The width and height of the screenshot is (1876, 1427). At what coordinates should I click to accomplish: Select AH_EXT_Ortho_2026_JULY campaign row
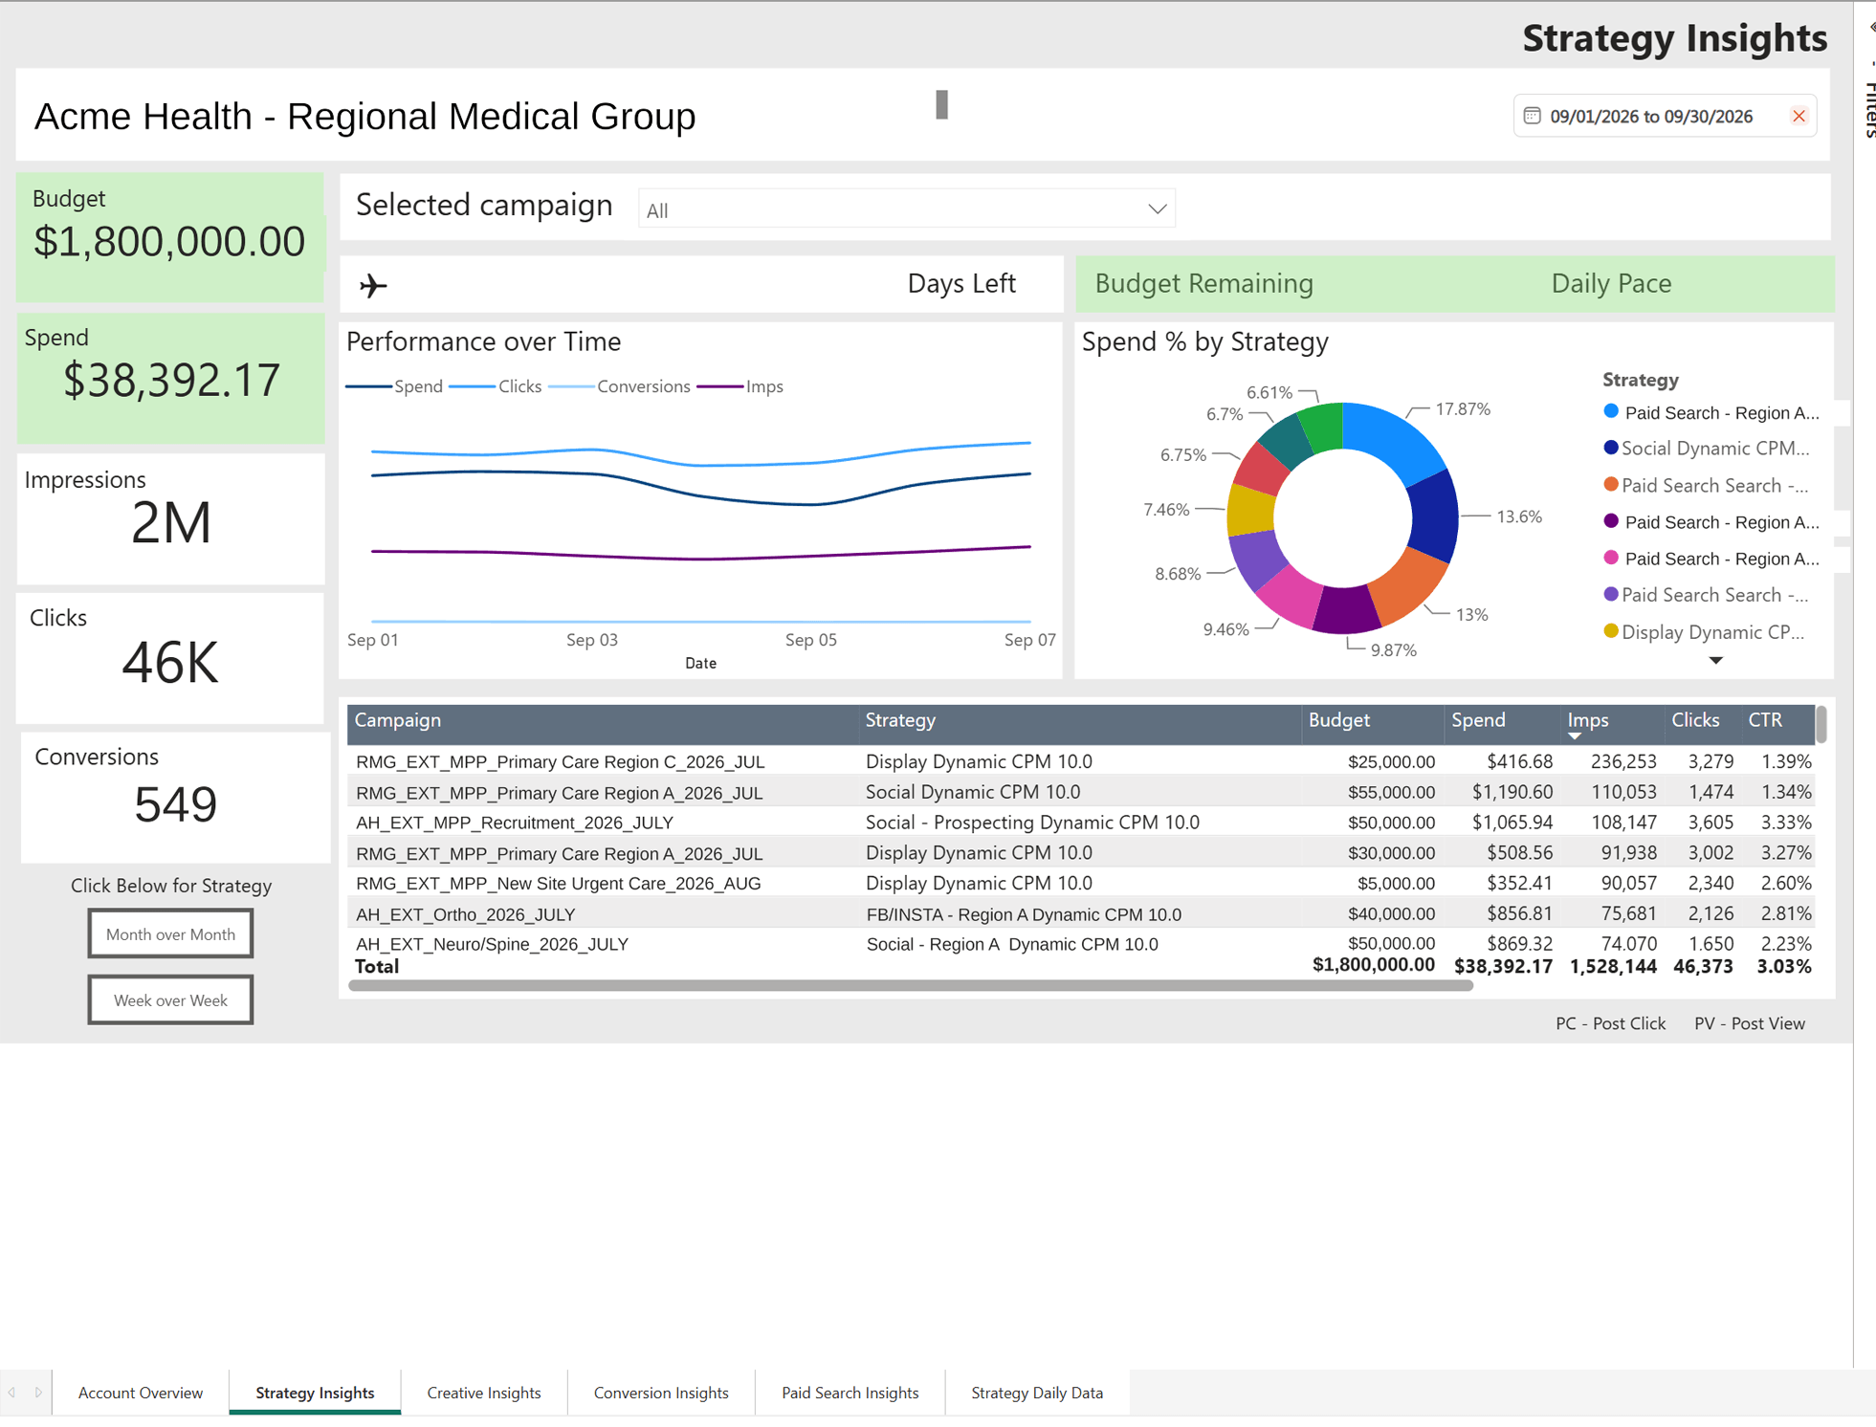coord(1082,914)
